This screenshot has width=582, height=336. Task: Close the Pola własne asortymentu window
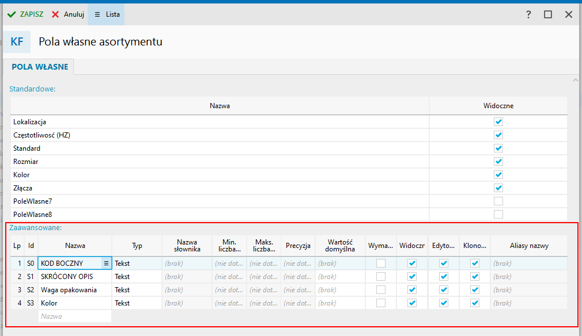point(568,14)
